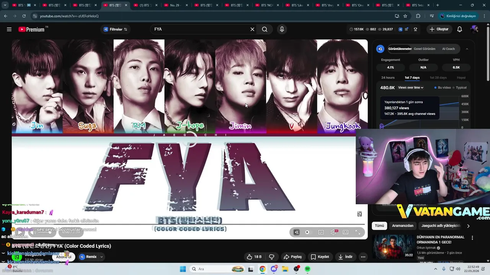Choose the 24 hours time range

point(388,78)
